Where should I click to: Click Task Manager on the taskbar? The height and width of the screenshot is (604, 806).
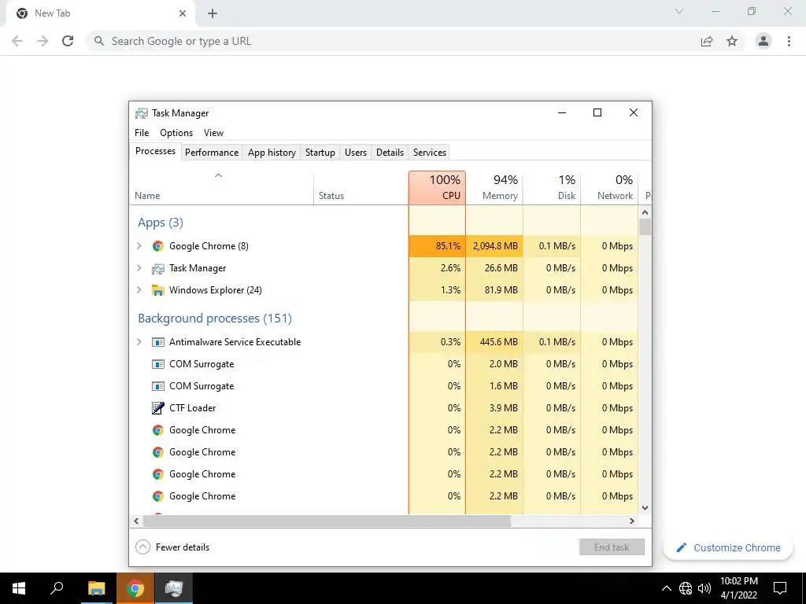click(x=174, y=588)
